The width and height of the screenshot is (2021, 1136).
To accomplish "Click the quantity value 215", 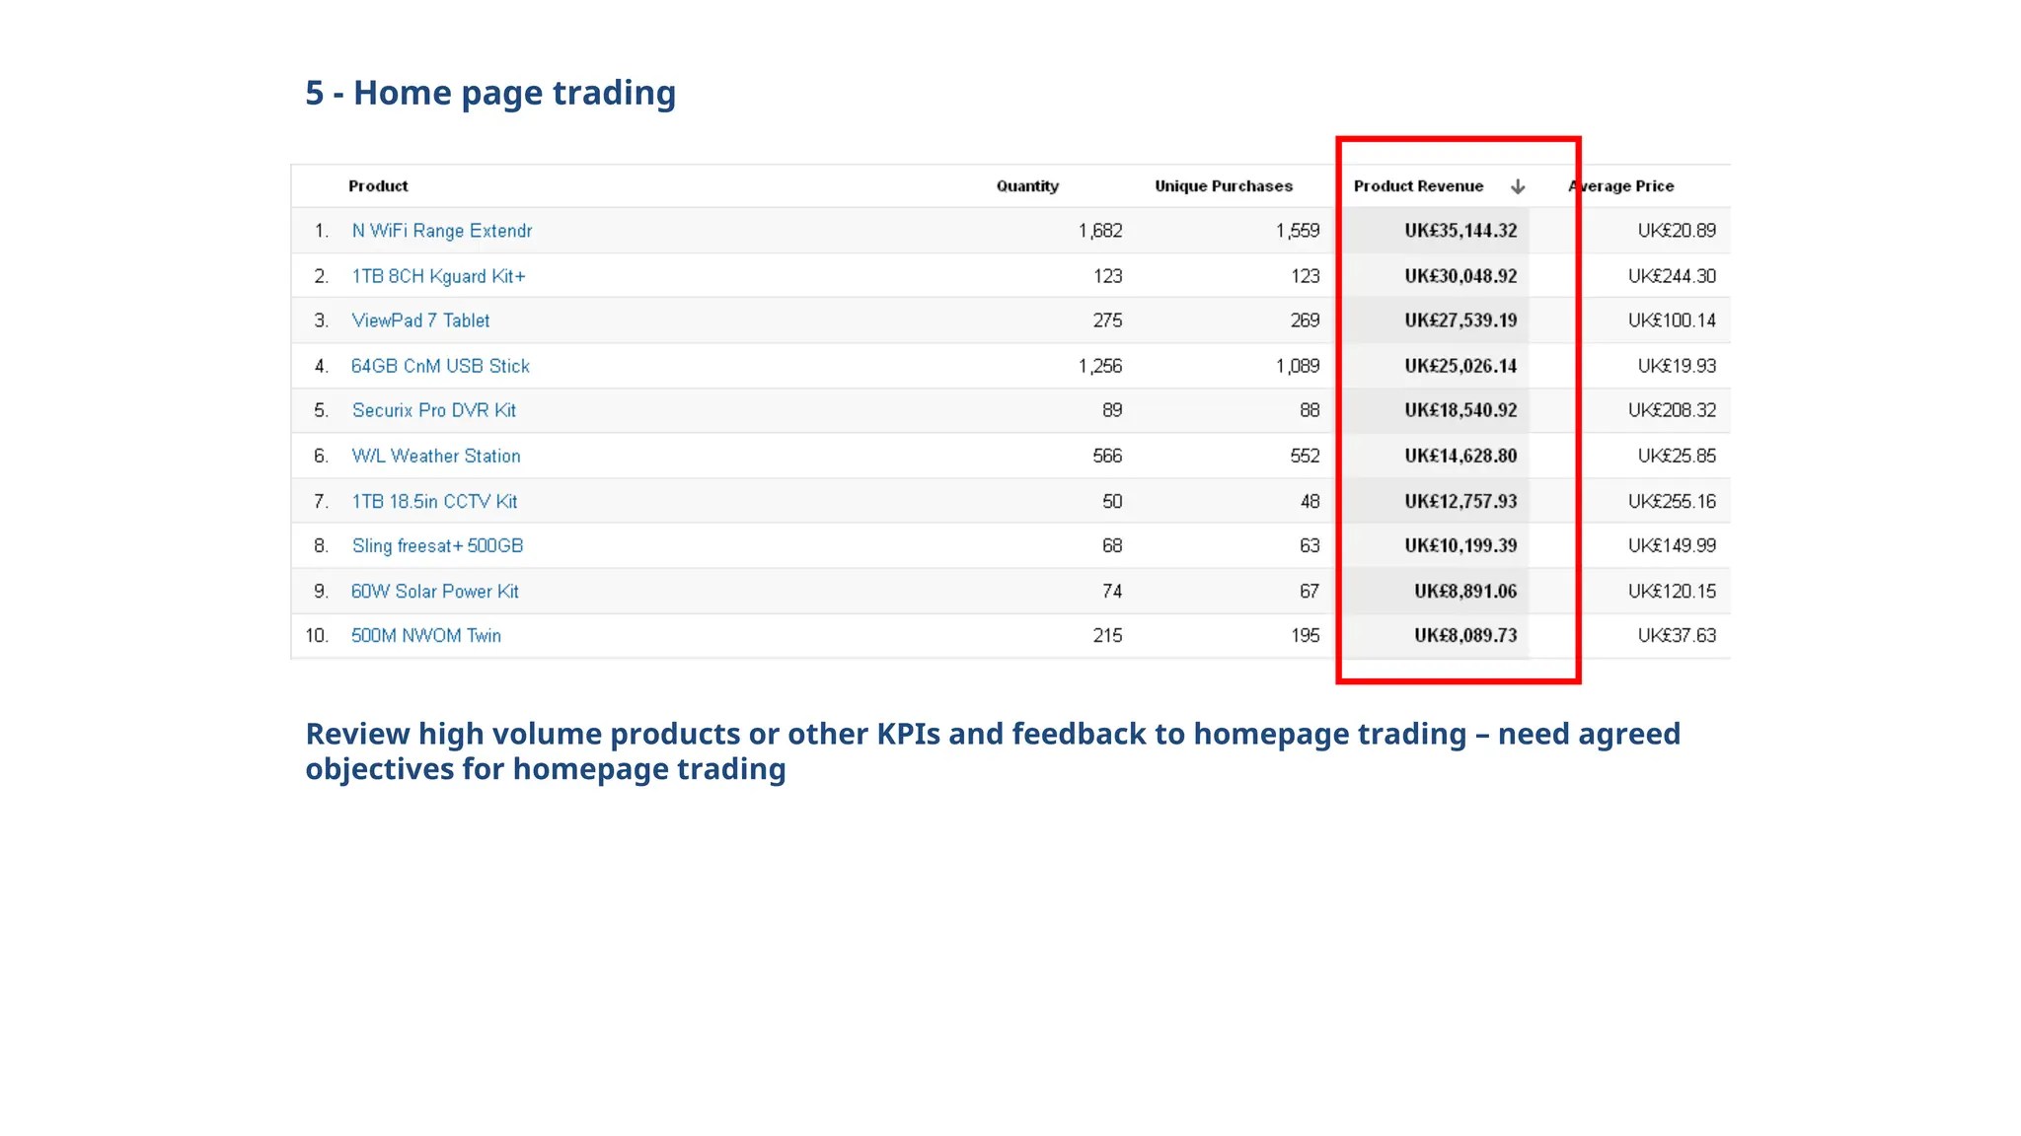I will (1107, 635).
